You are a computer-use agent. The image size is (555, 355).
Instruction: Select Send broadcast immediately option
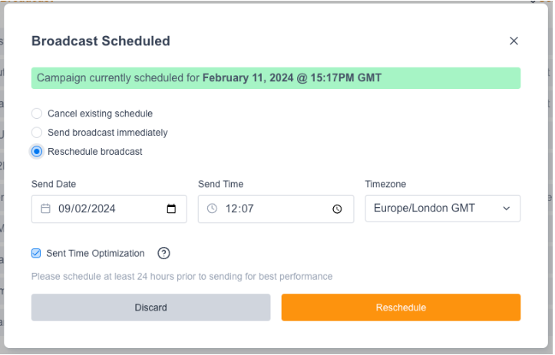coord(37,133)
